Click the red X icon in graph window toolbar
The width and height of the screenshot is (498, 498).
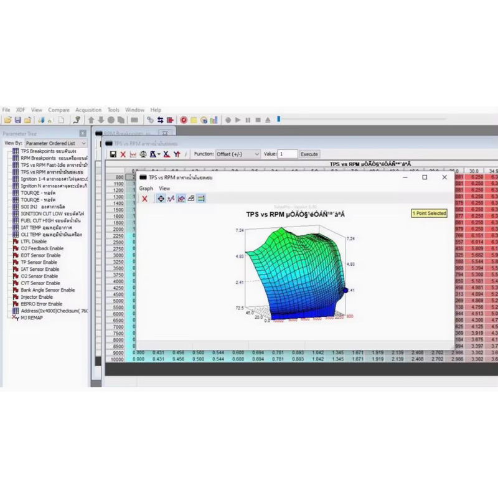click(x=144, y=199)
